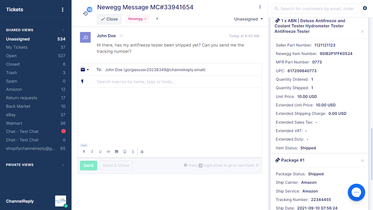View message source code icon beside John Doe
373x210 pixels.
tap(122, 36)
